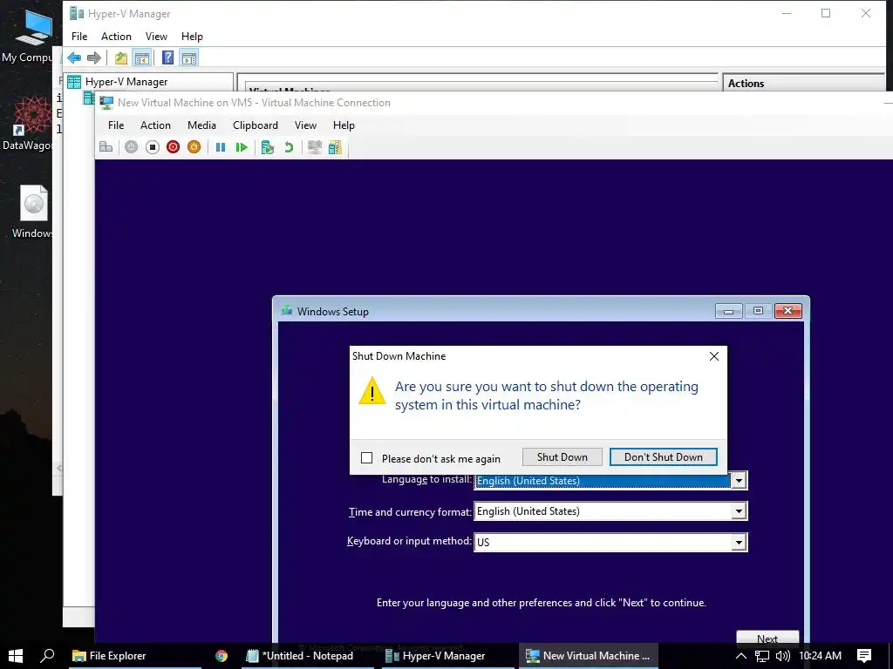The height and width of the screenshot is (669, 893).
Task: Maximize the Hyper-V Manager window
Action: pos(825,13)
